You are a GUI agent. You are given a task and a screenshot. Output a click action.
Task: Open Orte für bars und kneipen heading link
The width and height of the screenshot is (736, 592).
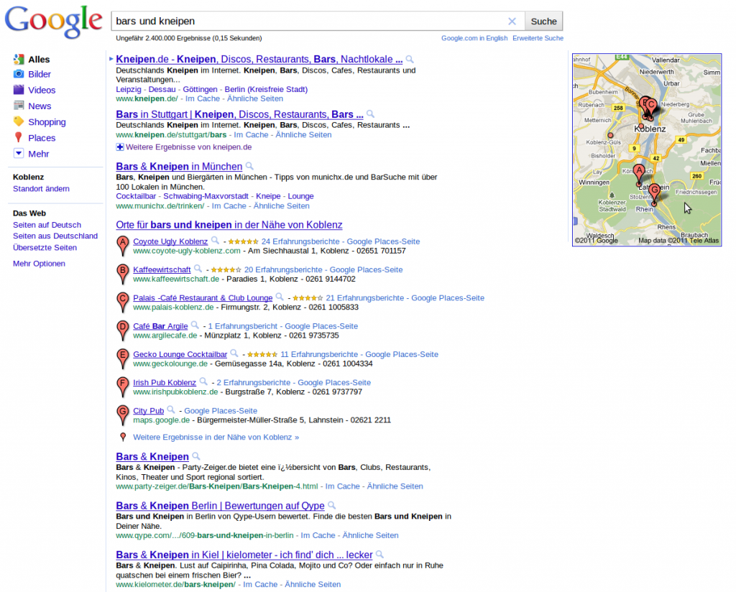point(229,225)
